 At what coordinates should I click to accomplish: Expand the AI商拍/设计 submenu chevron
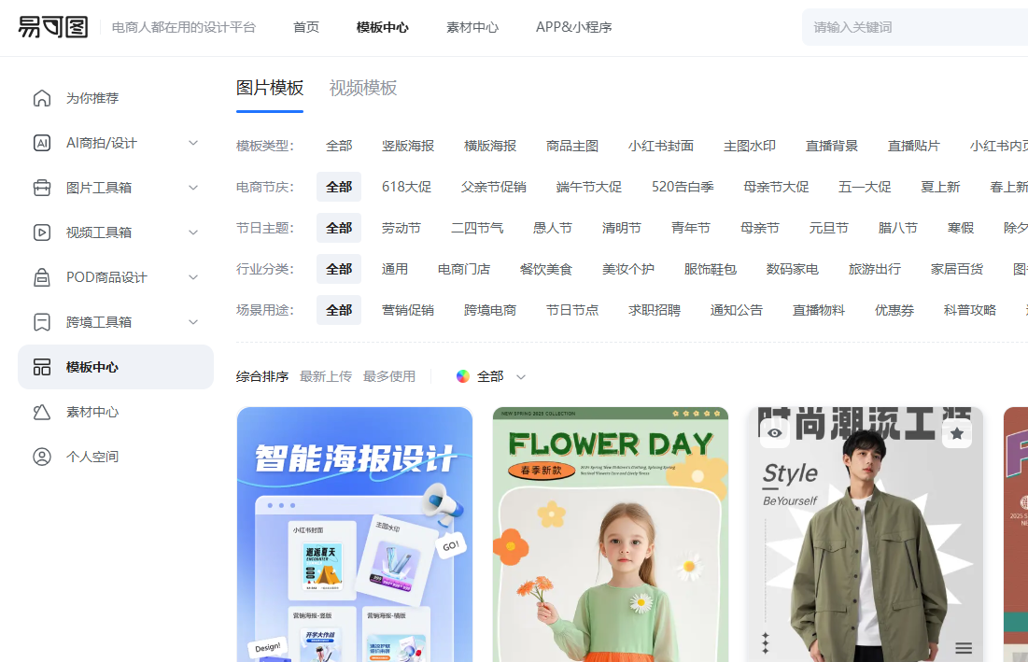(193, 143)
